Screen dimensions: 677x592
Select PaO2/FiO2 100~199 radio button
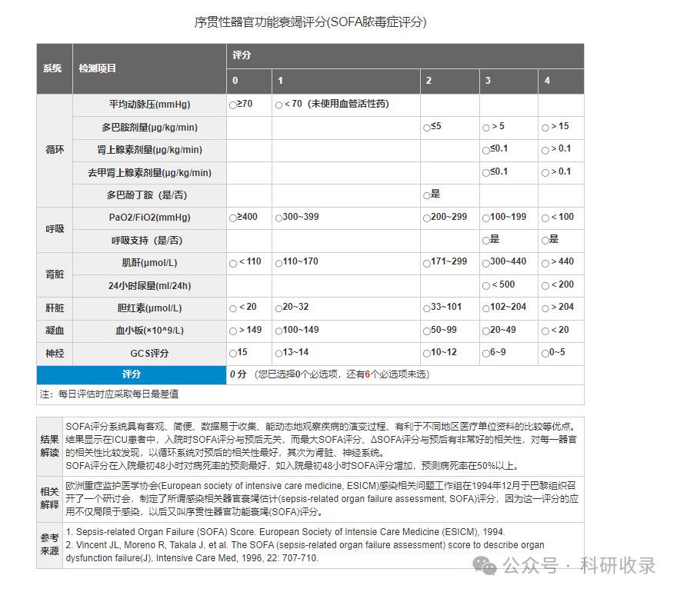[486, 218]
